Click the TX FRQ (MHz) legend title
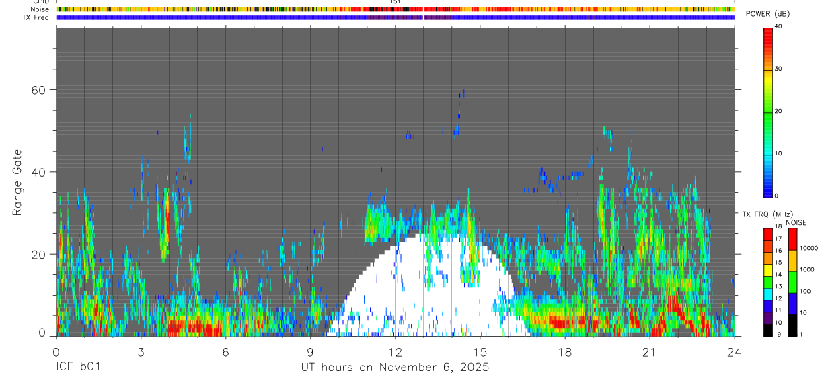 click(x=767, y=214)
